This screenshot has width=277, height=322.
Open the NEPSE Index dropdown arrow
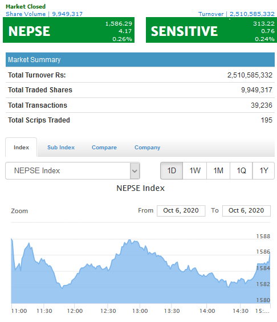coord(135,170)
